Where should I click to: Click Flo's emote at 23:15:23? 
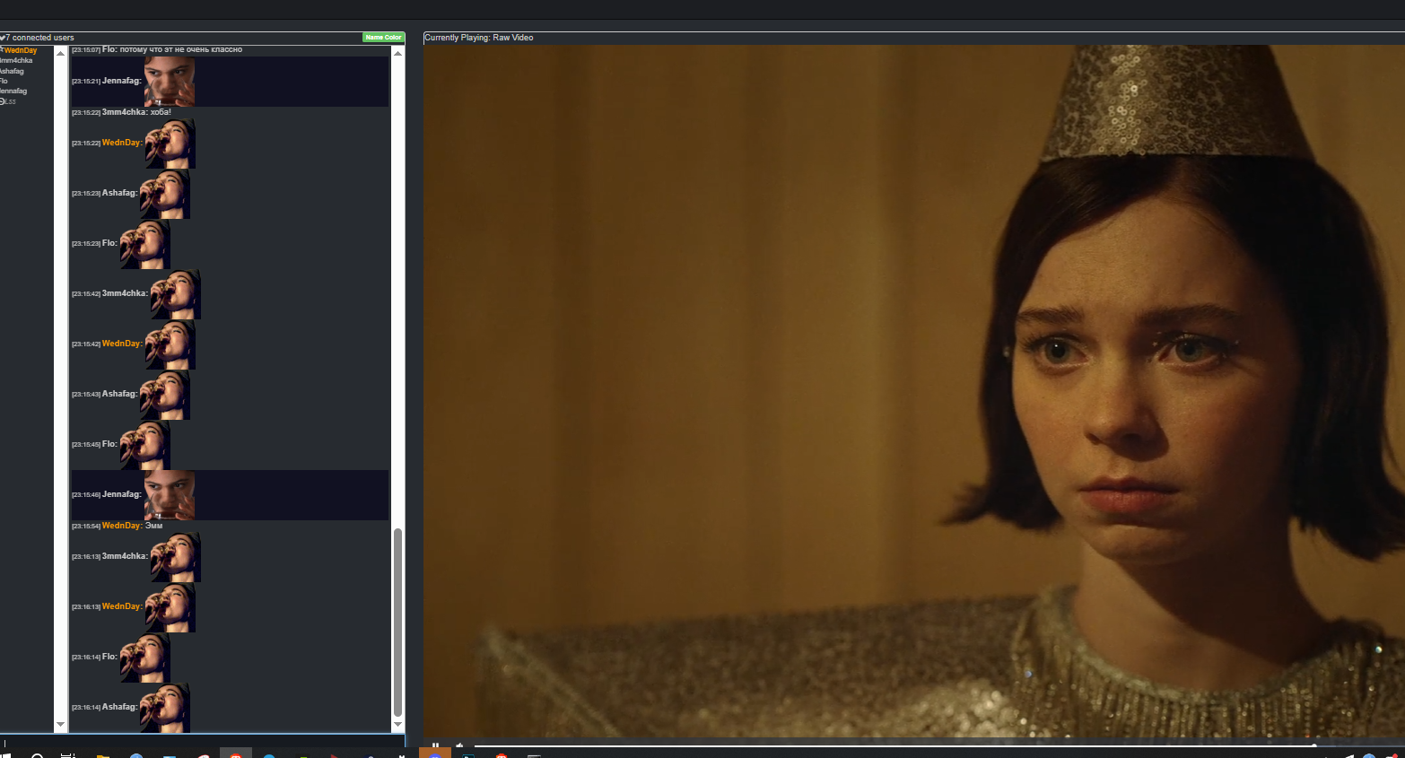[145, 244]
